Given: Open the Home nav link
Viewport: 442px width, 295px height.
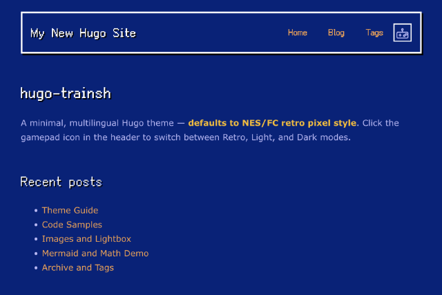Looking at the screenshot, I should tap(297, 32).
